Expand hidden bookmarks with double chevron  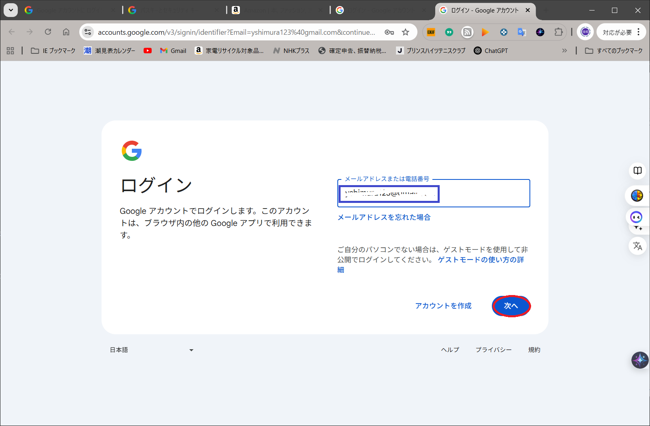point(564,51)
